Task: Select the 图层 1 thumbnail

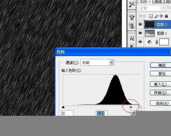Action: point(150,33)
